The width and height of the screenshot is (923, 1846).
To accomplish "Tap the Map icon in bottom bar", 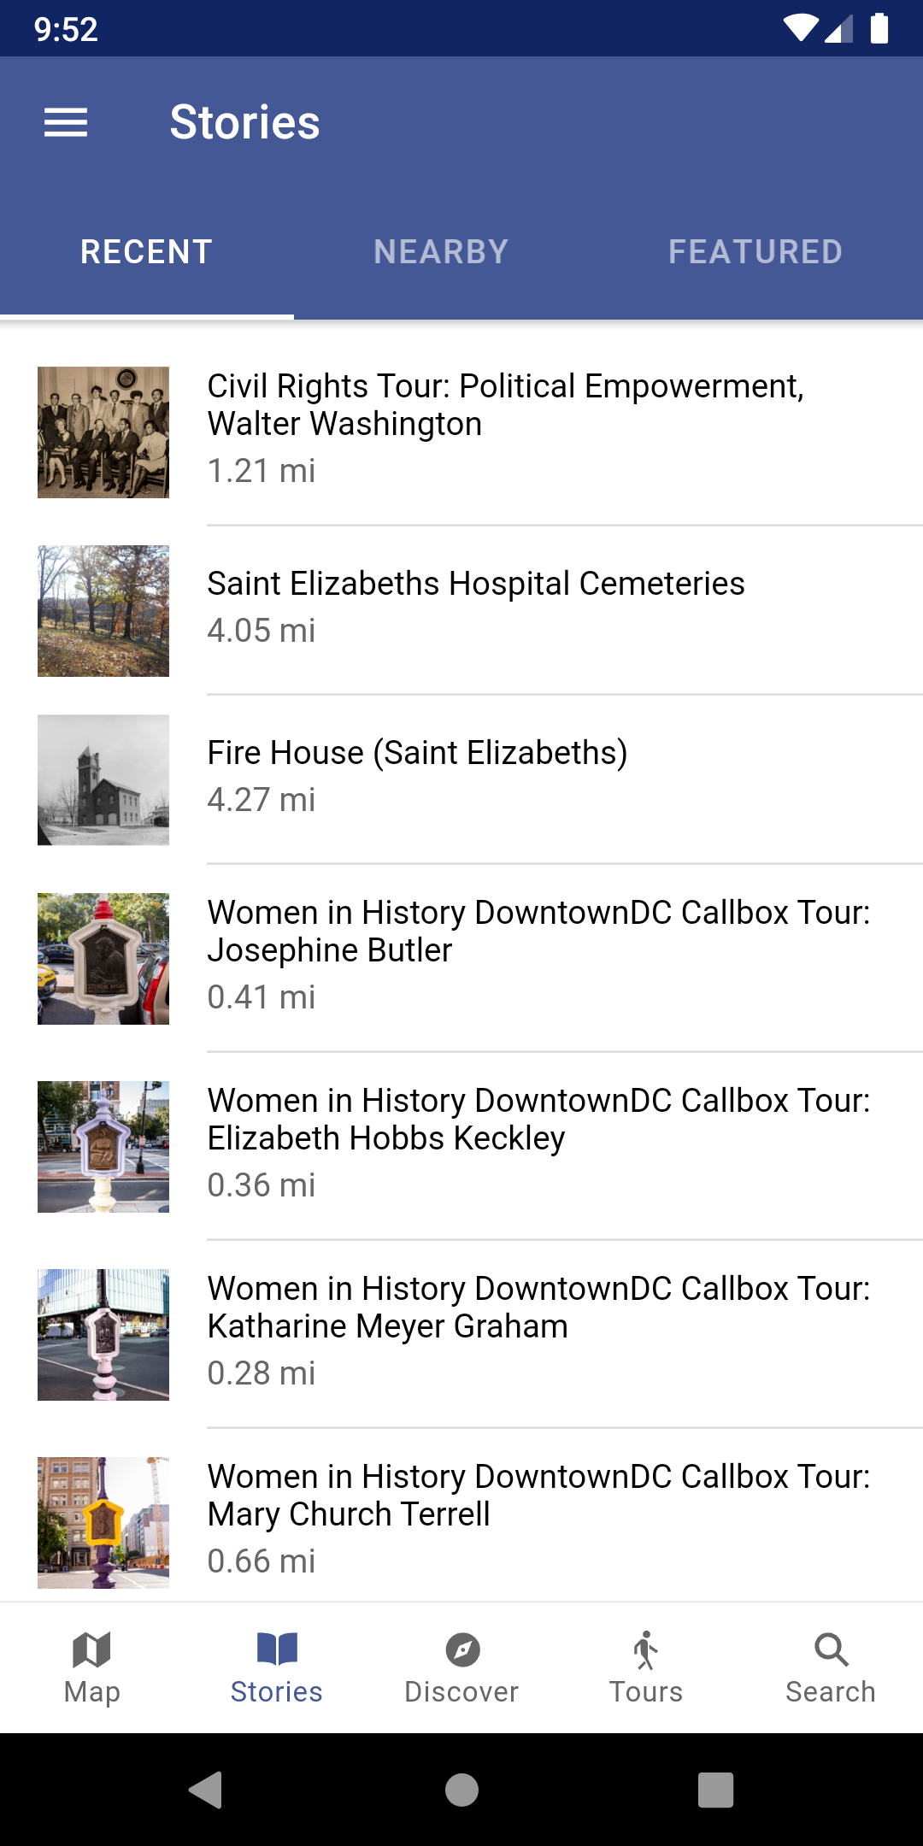I will [x=92, y=1649].
